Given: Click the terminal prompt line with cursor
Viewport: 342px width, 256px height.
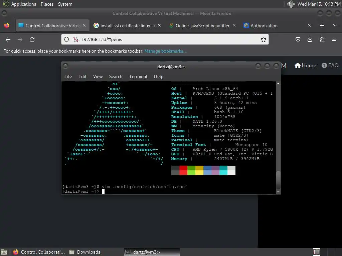Looking at the screenshot, I should click(x=83, y=191).
